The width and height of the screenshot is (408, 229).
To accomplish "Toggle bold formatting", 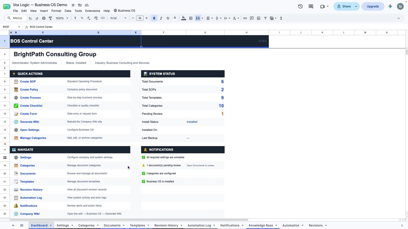I will (x=154, y=18).
